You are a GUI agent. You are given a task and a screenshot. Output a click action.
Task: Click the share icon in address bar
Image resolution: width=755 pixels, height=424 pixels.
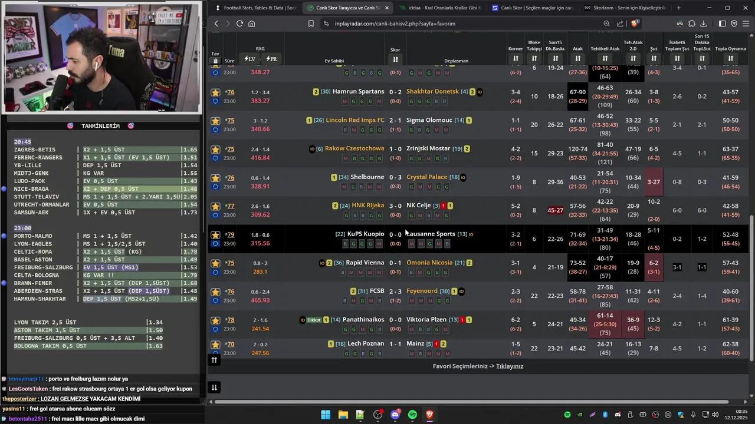coord(620,24)
